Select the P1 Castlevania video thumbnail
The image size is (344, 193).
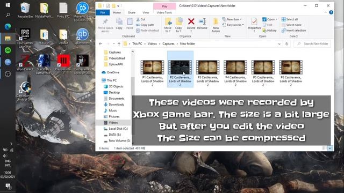click(152, 68)
